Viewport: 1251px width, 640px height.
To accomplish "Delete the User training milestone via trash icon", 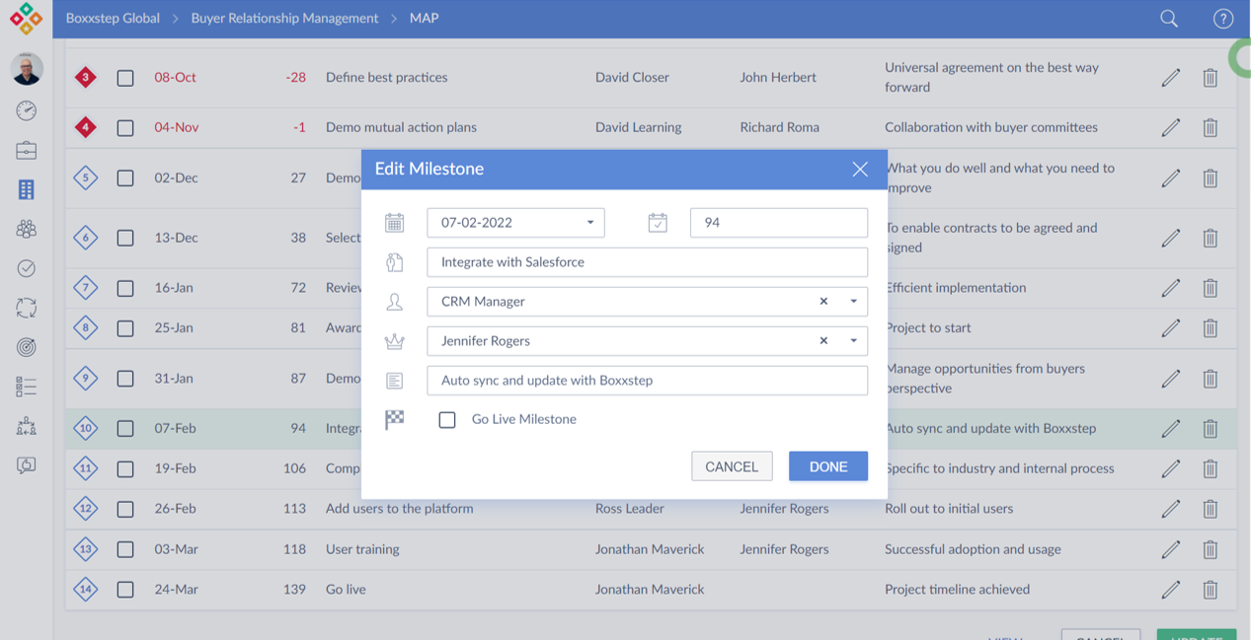I will [x=1210, y=549].
